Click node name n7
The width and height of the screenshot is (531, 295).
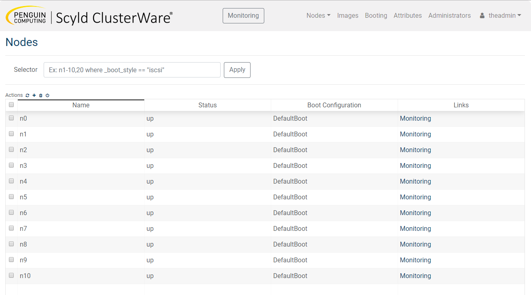[23, 229]
